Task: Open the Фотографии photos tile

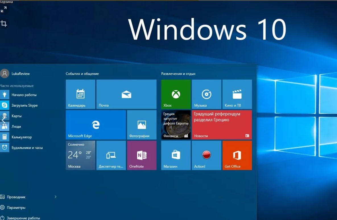Action: point(142,125)
